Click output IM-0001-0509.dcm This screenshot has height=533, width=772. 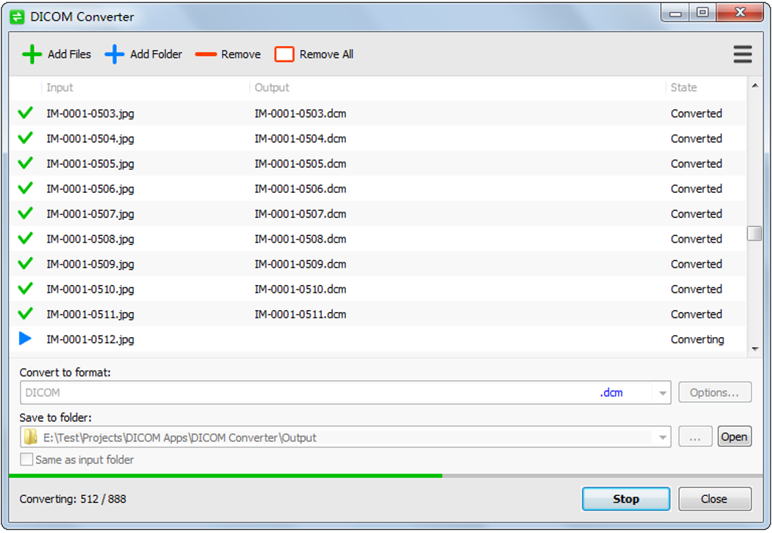(x=300, y=264)
